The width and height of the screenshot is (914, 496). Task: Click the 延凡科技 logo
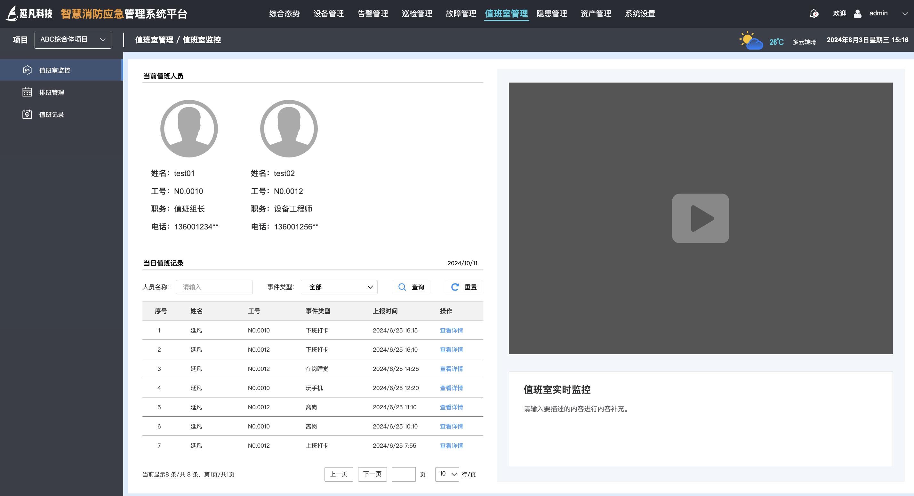pos(30,13)
